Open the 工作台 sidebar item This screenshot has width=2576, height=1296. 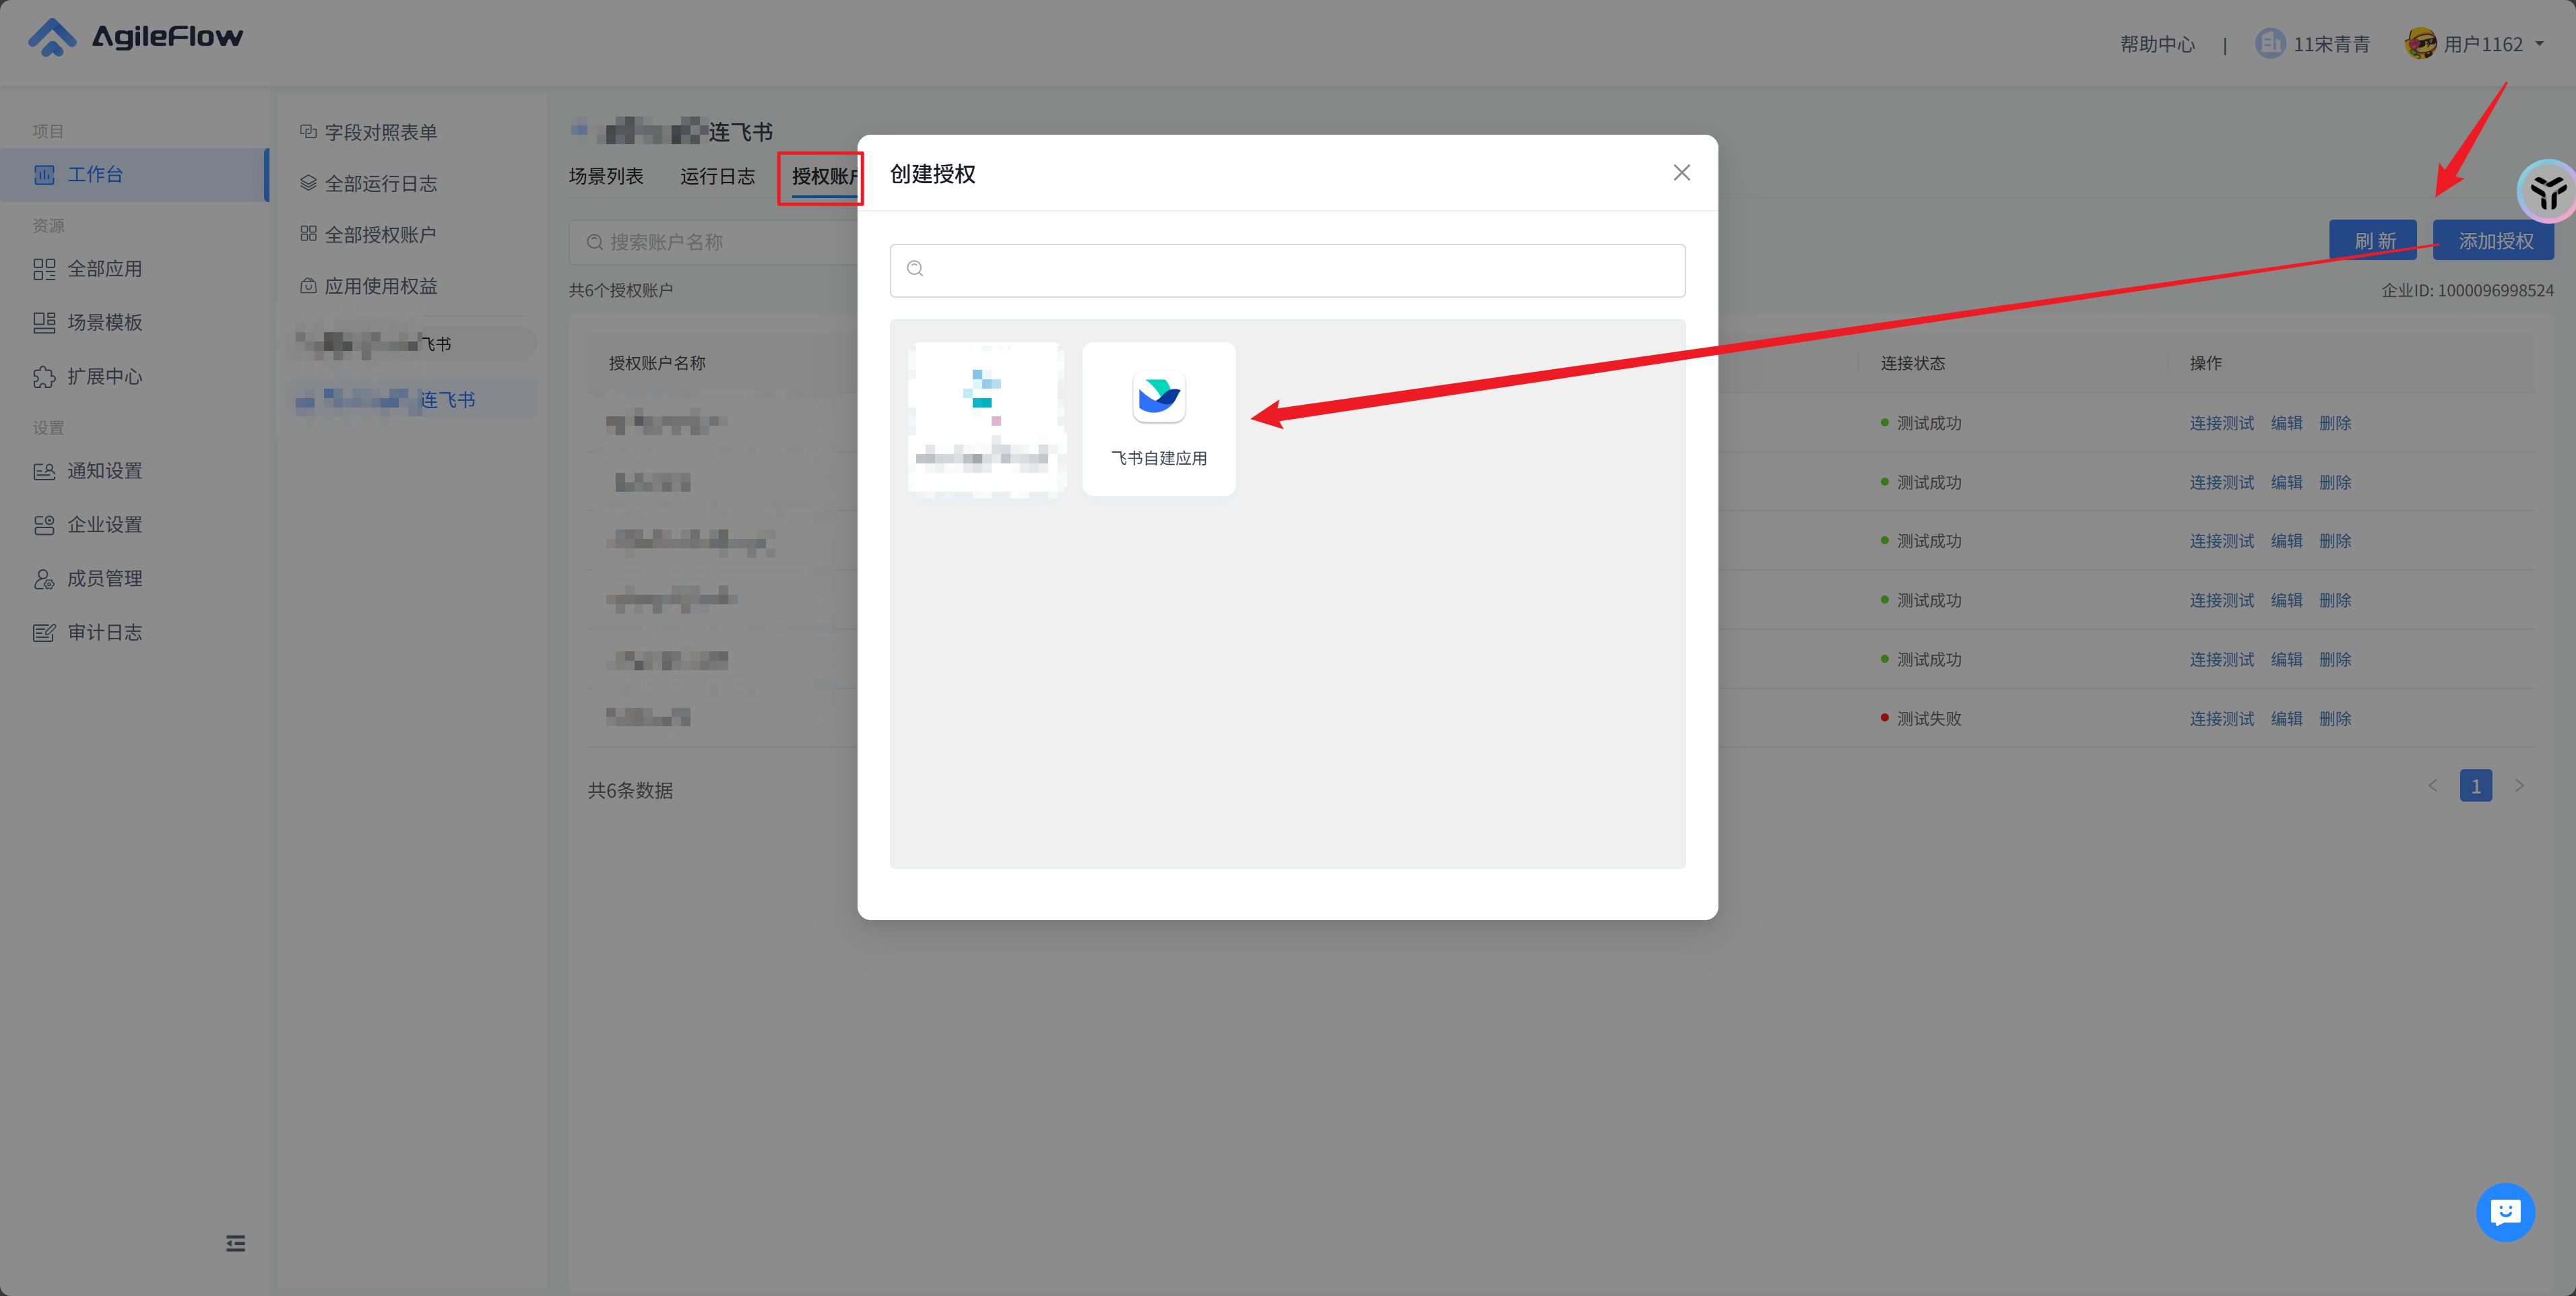coord(95,175)
